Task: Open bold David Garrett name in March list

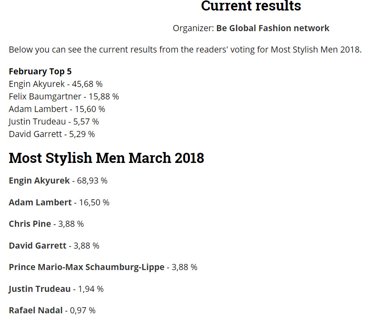Action: pyautogui.click(x=38, y=246)
